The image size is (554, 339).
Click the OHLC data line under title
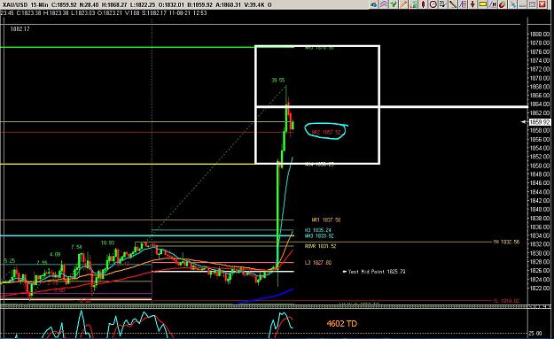pyautogui.click(x=104, y=13)
